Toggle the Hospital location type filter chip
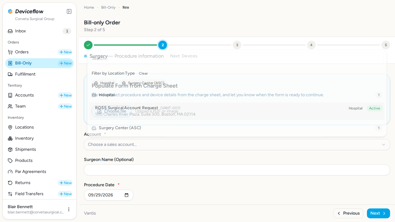The image size is (395, 222). (104, 83)
